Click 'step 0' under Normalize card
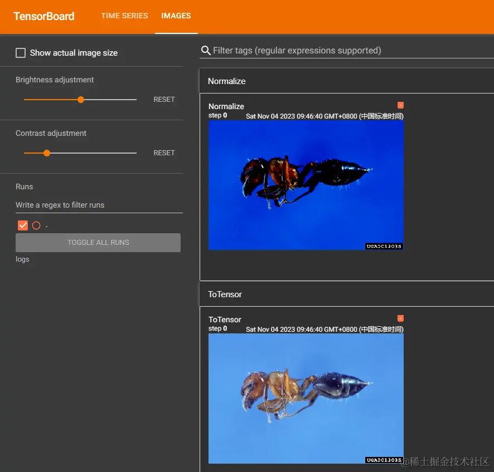The width and height of the screenshot is (494, 472). [217, 115]
